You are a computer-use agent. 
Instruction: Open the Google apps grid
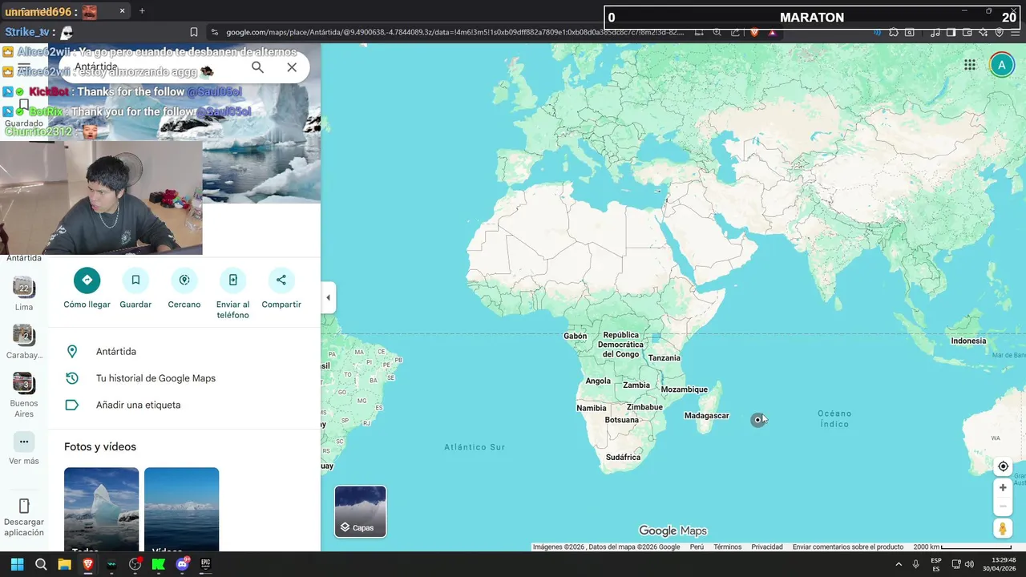(x=970, y=65)
